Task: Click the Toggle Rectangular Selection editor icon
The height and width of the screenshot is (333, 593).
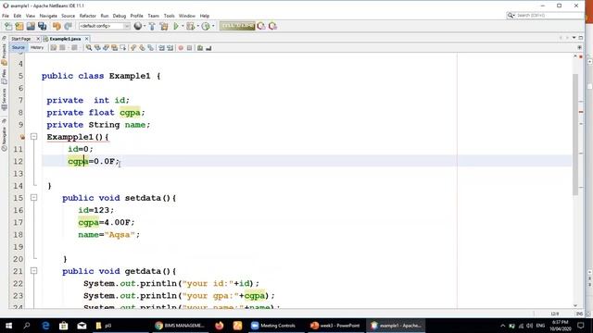Action: coord(123,47)
